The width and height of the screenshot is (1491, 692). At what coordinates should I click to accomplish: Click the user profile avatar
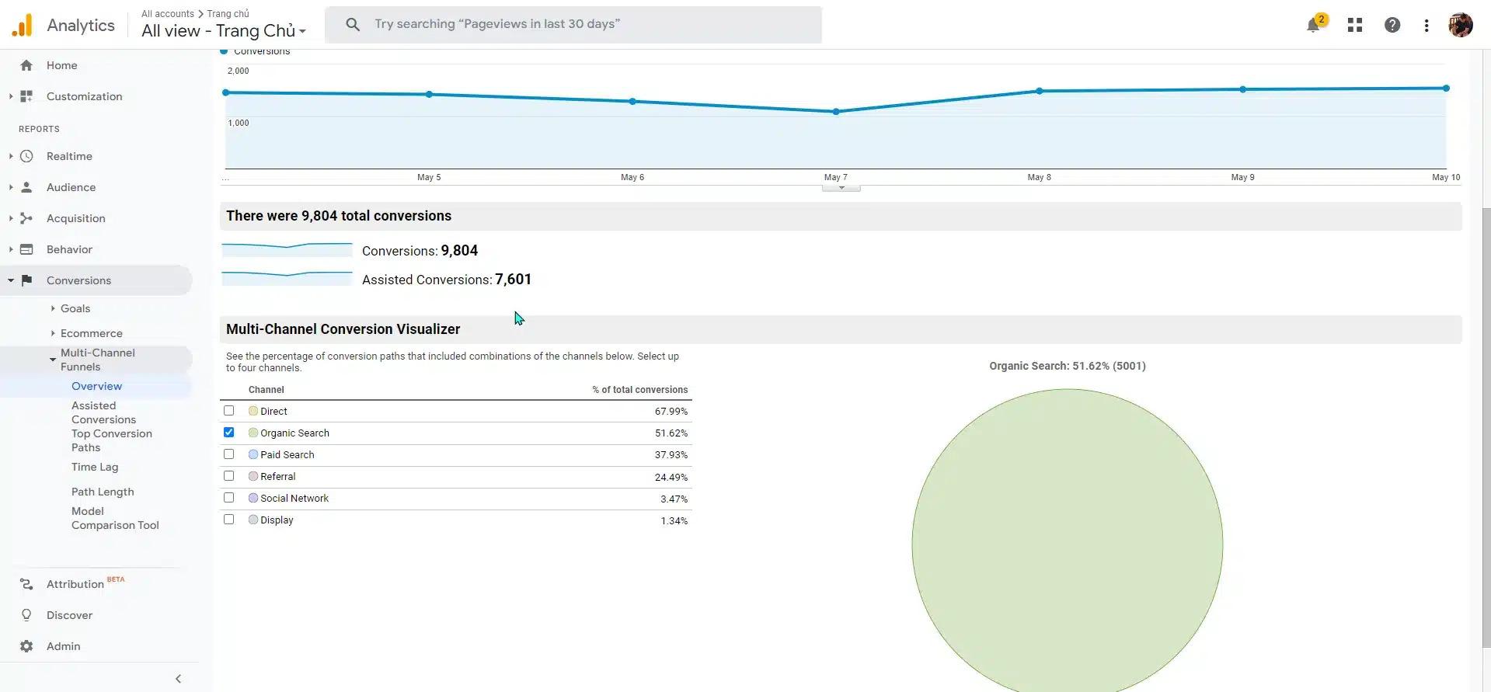[x=1460, y=25]
